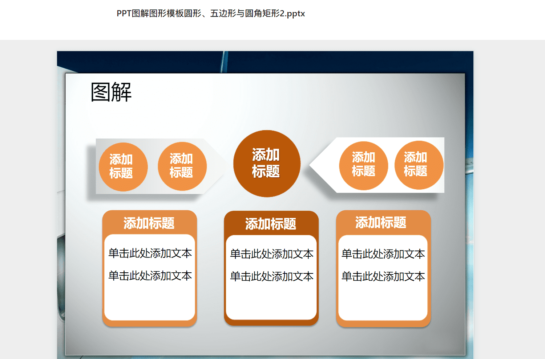The image size is (545, 359).
Task: Click second 单击此处添加文本 line in middle card
Action: pyautogui.click(x=272, y=276)
